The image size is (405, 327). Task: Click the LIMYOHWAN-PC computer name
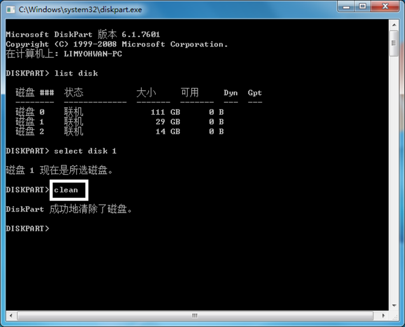tap(93, 54)
